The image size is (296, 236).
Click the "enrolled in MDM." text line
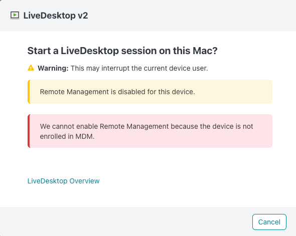coord(67,136)
